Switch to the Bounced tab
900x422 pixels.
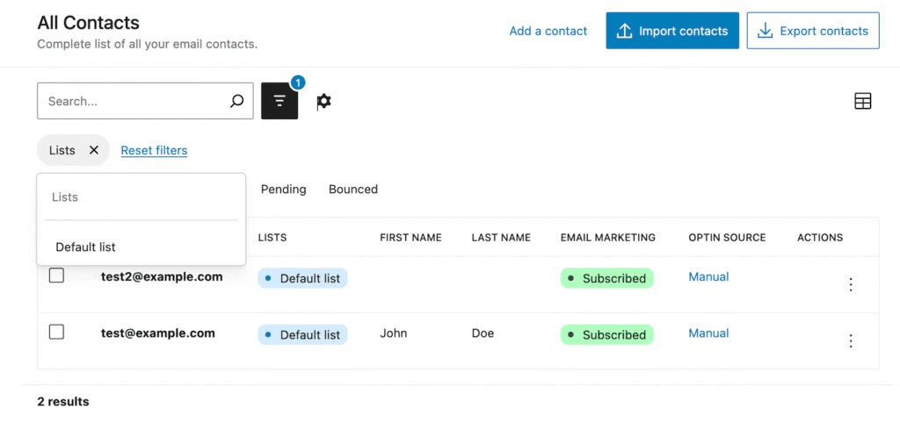pyautogui.click(x=353, y=189)
